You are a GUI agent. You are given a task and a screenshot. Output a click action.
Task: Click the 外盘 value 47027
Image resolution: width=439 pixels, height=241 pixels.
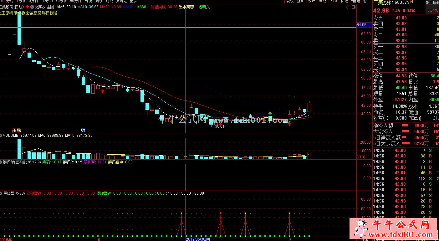[400, 100]
